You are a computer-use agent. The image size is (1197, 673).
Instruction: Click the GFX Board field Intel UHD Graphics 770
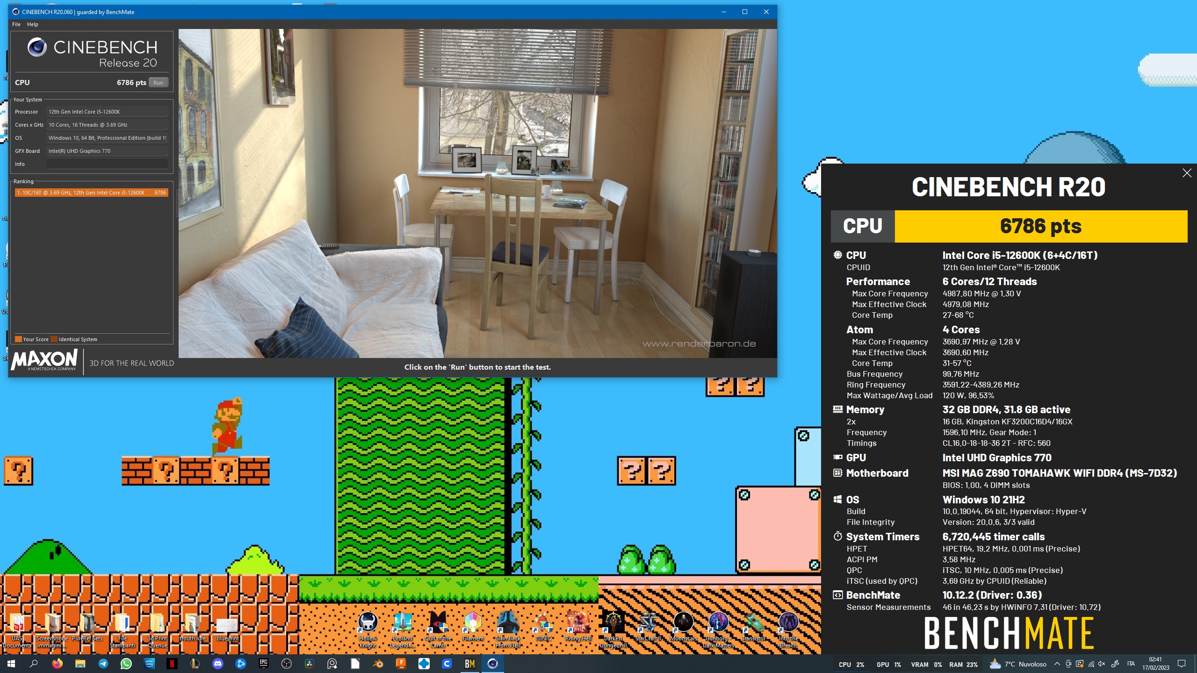[107, 151]
